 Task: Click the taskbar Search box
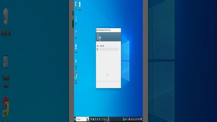pos(82,119)
